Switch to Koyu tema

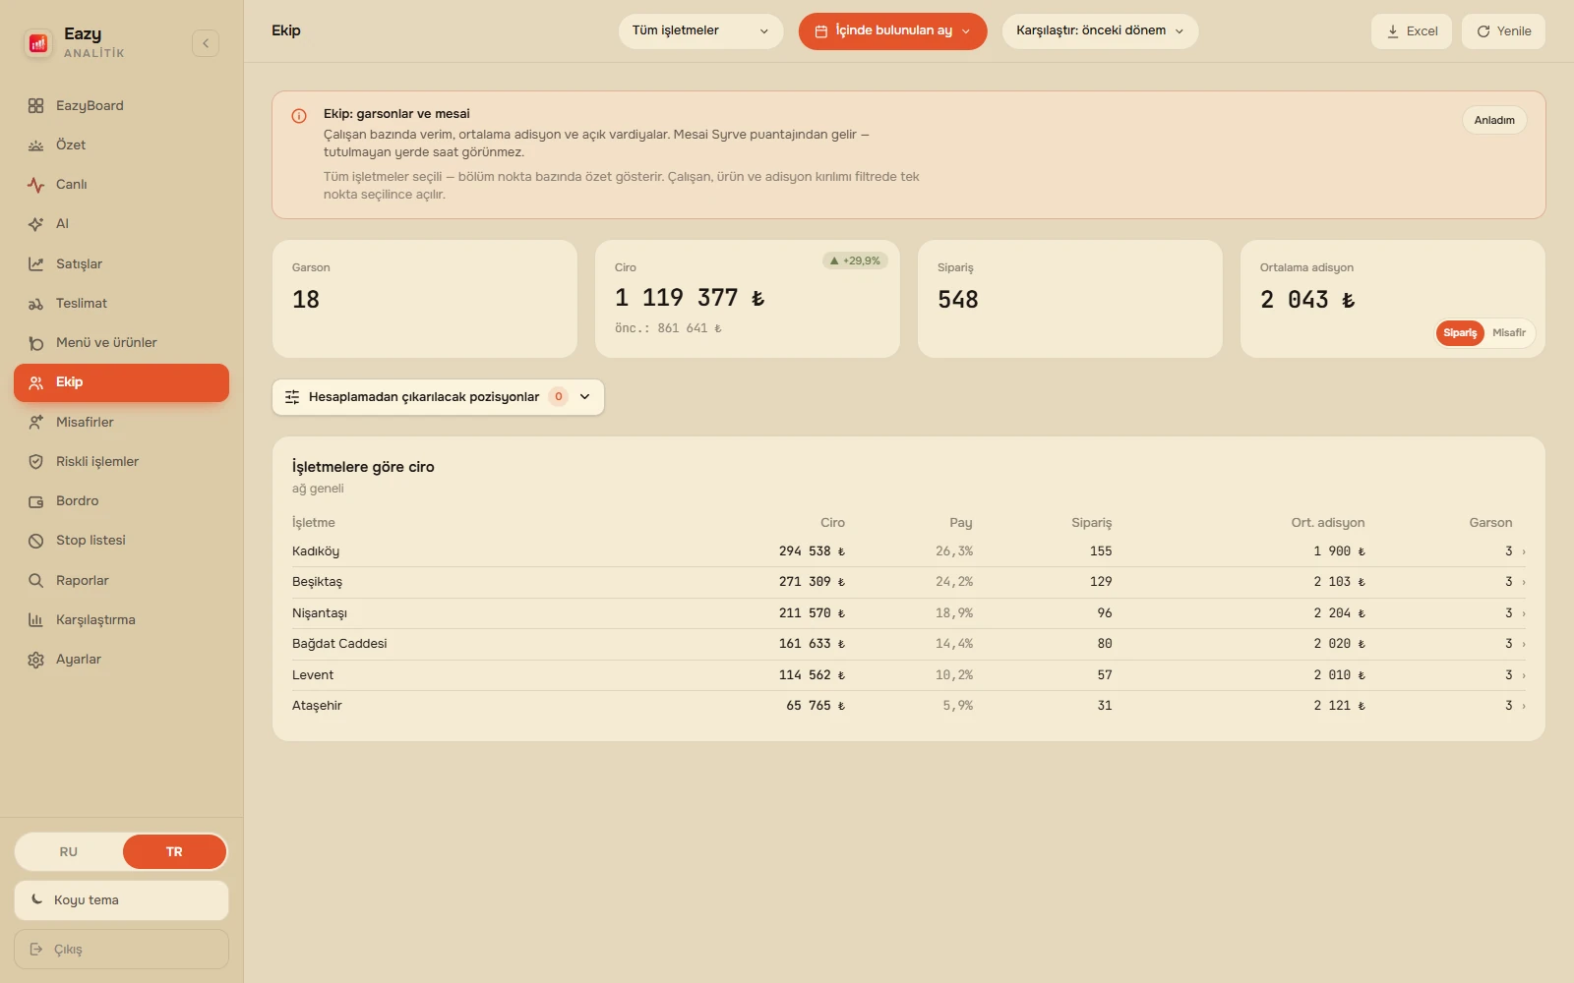(121, 900)
